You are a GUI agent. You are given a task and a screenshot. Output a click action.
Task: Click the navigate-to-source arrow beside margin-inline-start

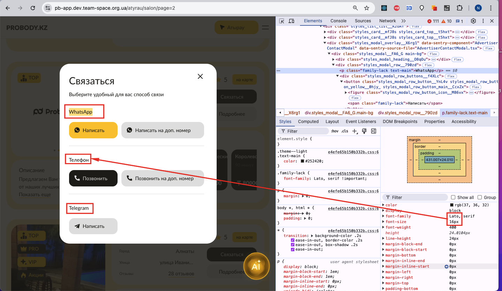[446, 267]
